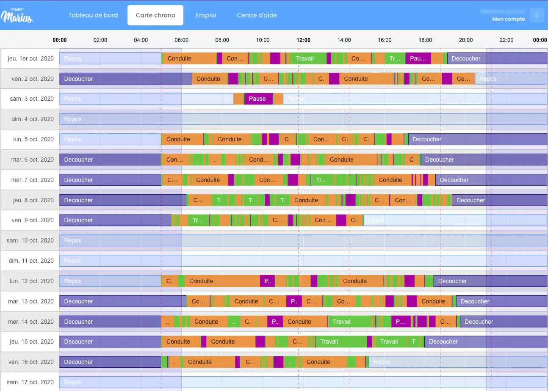Click the Decoucher block on ven. 16 oct.
The image size is (548, 391).
click(x=111, y=362)
